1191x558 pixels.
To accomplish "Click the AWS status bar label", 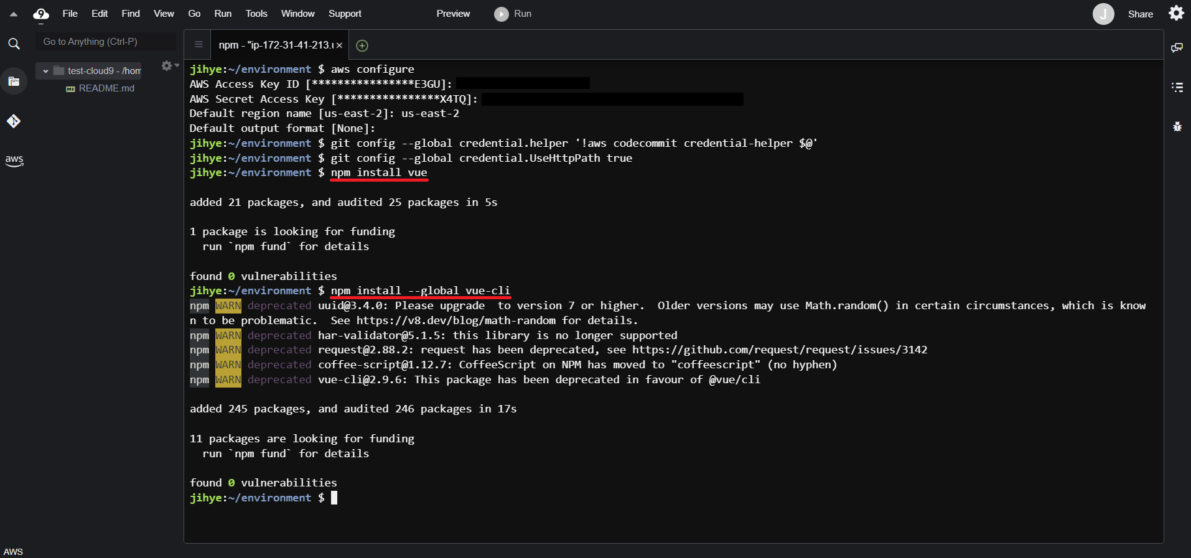I will point(13,552).
